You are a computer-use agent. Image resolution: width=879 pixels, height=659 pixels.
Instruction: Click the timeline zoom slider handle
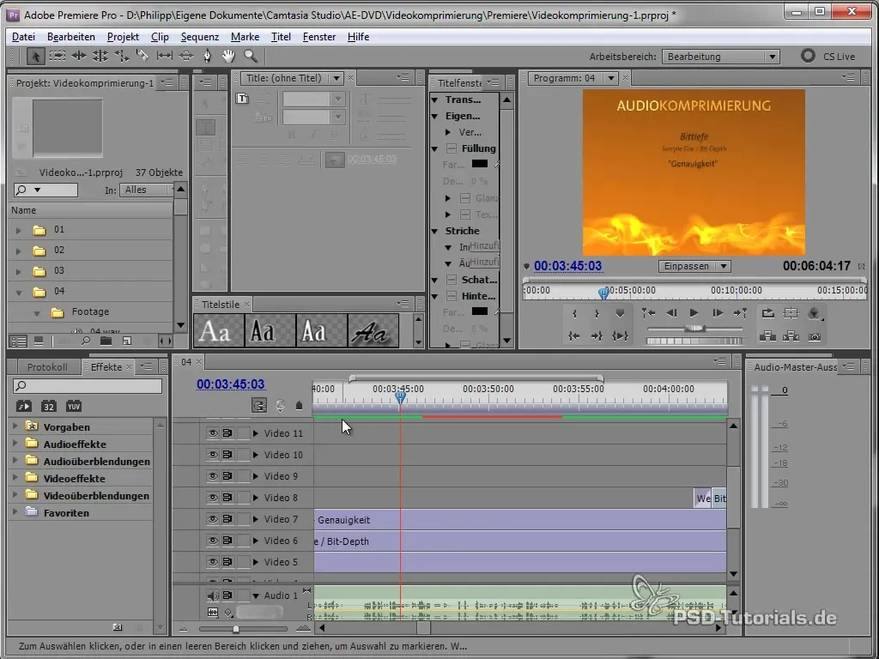pos(236,629)
